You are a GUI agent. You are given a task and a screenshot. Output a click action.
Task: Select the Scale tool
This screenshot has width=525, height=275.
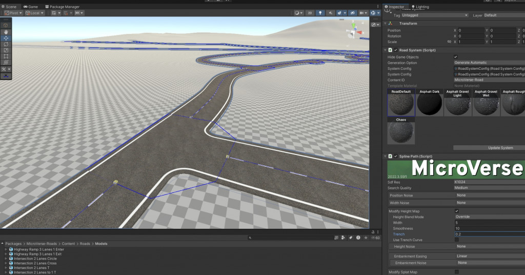(6, 50)
